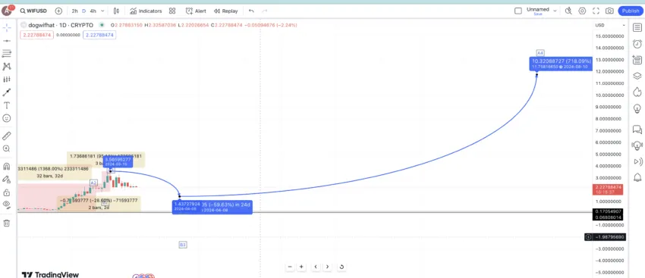Select the A2 label on chart
Viewport: 645px width, 278px height.
pos(94,183)
